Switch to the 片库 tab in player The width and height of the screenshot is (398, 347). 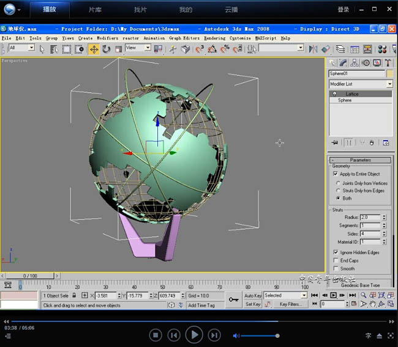point(95,10)
